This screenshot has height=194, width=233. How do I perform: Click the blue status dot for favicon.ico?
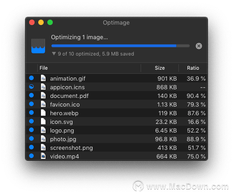pyautogui.click(x=31, y=104)
